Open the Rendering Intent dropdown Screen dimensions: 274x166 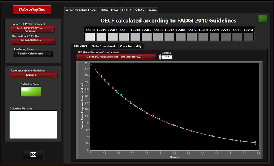[x=33, y=54]
